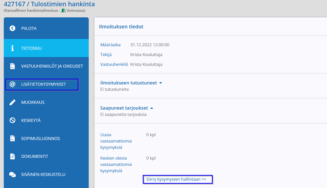Click the back-arrow icon beside Piilota

point(12,28)
